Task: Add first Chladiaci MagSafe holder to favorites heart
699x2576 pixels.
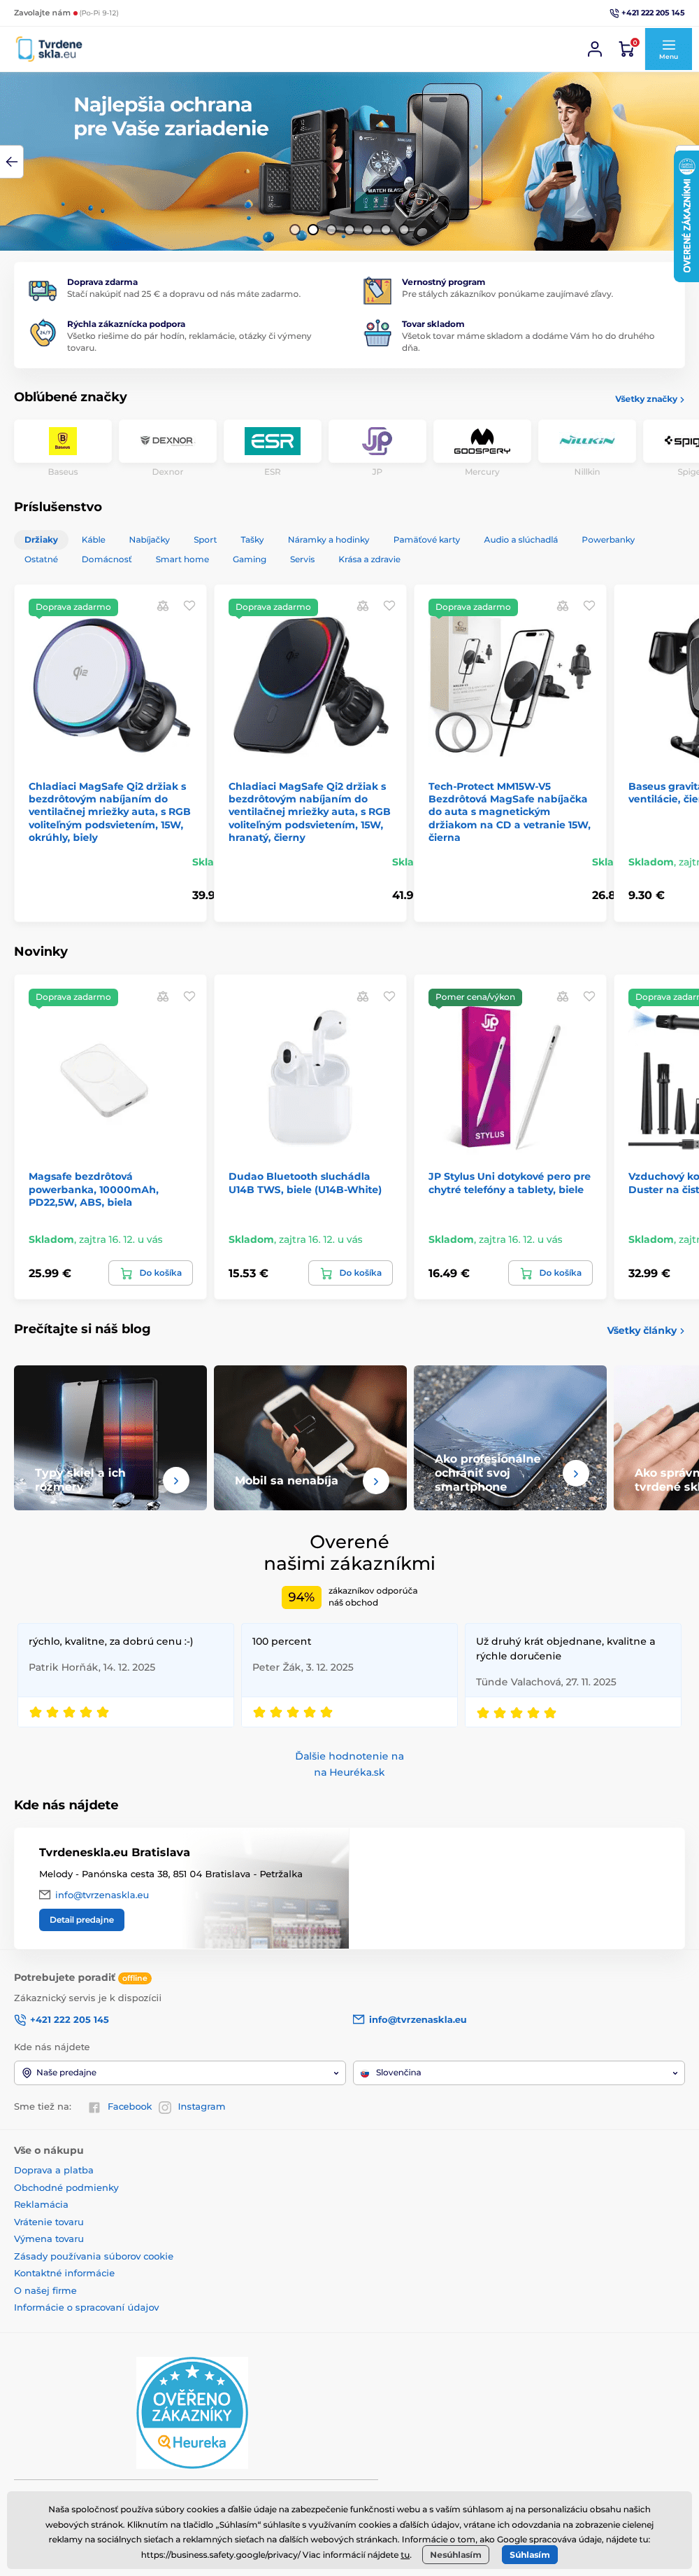Action: (189, 606)
